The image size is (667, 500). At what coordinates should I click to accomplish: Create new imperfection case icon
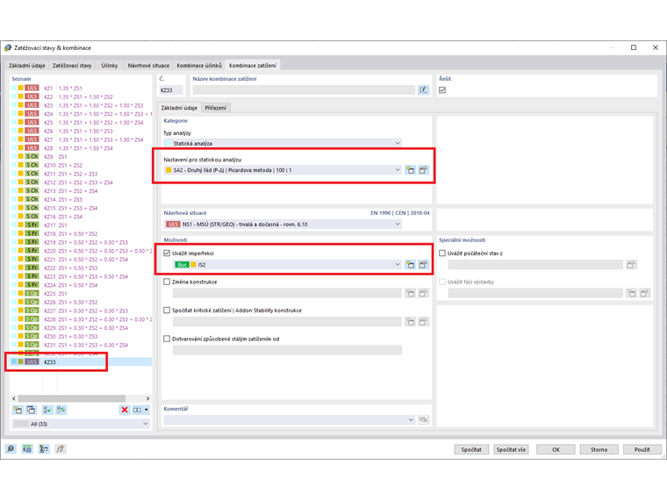(x=410, y=264)
